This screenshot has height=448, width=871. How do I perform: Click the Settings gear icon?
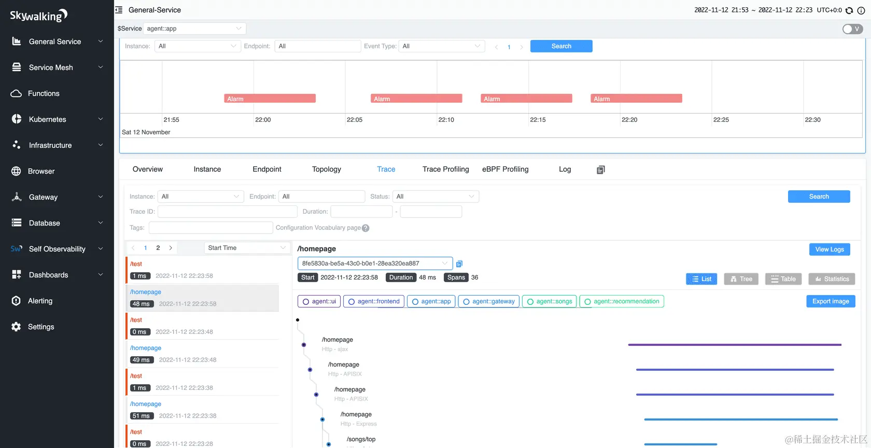coord(16,327)
